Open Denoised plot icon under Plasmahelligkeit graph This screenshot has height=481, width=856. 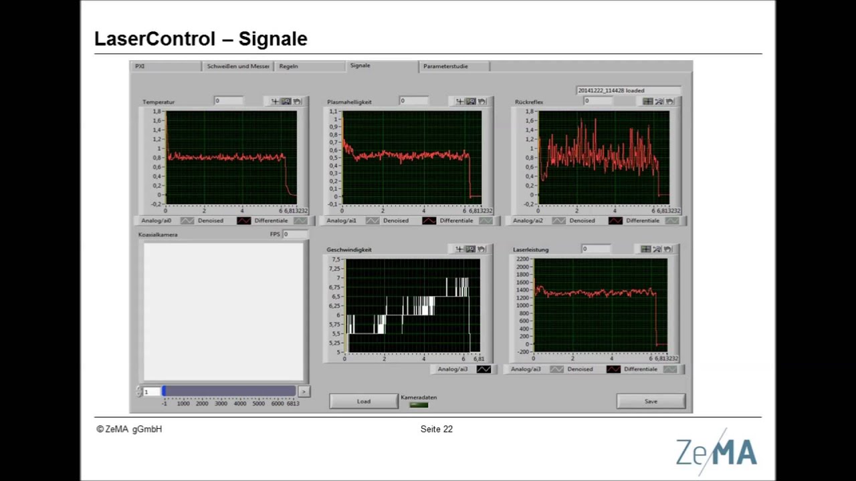click(x=429, y=220)
